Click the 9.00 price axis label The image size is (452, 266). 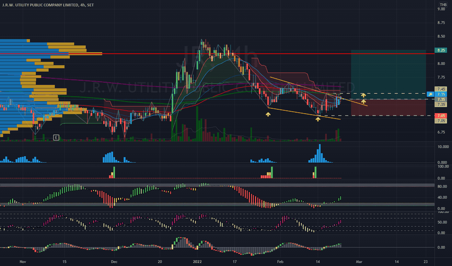441,9
